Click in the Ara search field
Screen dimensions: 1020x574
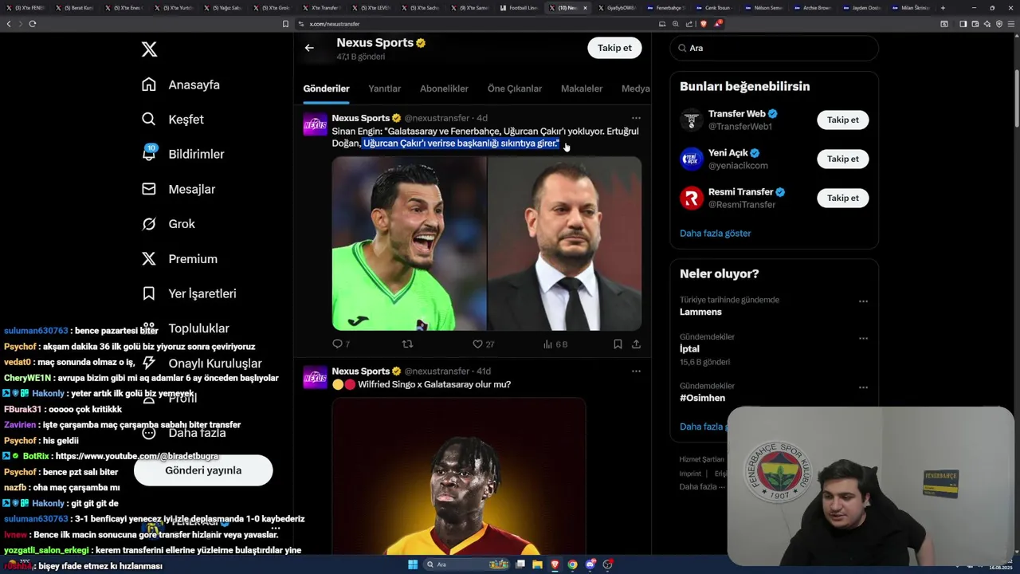(774, 48)
